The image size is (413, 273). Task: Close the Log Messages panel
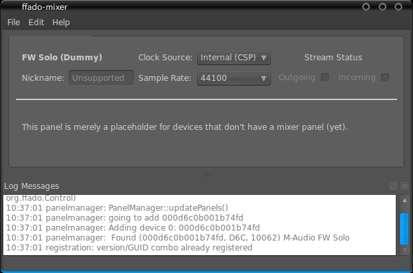(404, 186)
